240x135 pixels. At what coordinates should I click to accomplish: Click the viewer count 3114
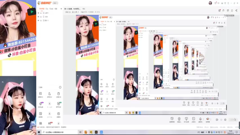[98, 12]
